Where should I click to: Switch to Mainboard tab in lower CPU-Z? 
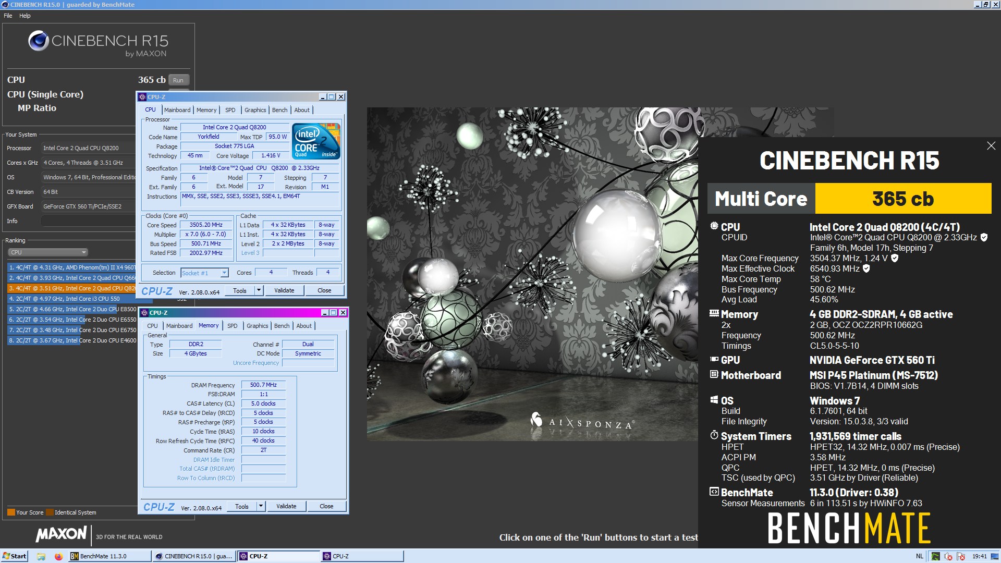(x=179, y=326)
